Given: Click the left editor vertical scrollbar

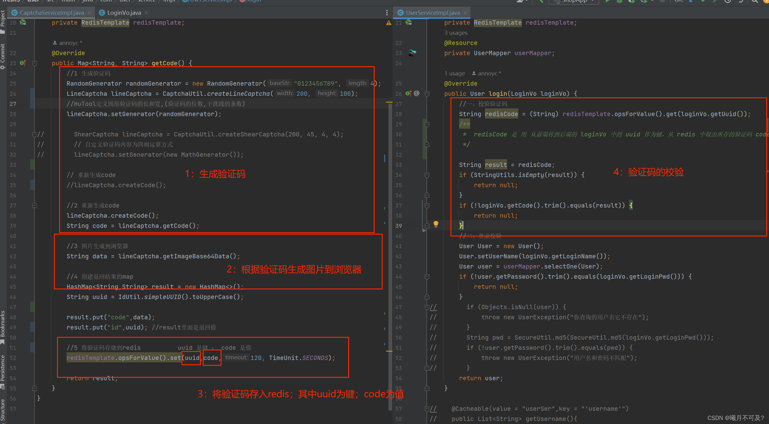Looking at the screenshot, I should 390,216.
